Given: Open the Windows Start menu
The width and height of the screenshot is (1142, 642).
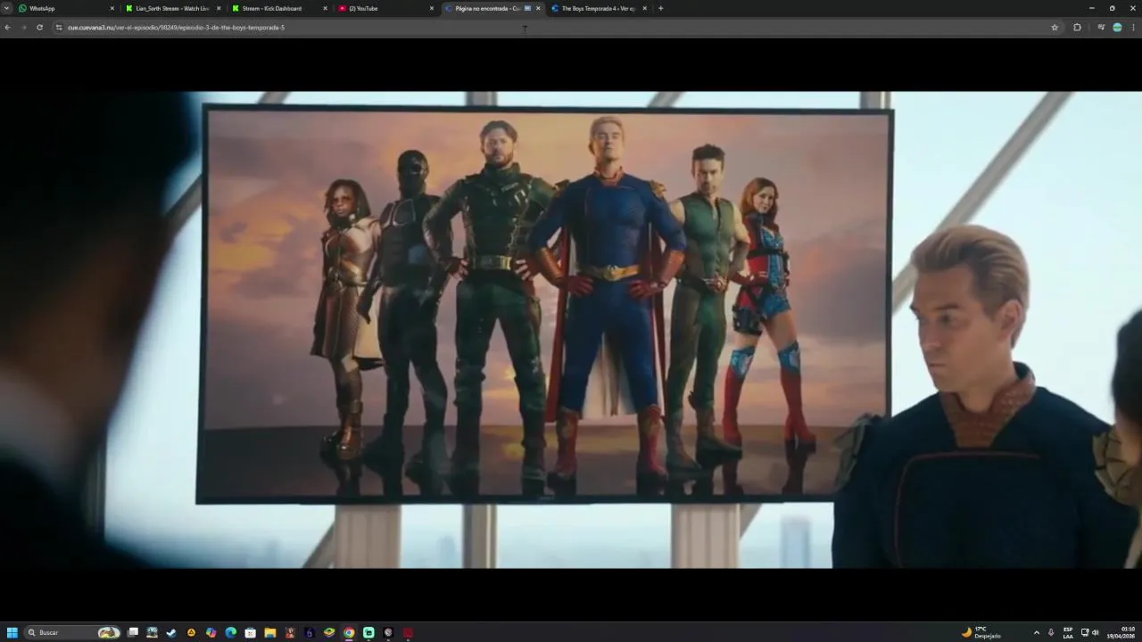Looking at the screenshot, I should (x=12, y=632).
